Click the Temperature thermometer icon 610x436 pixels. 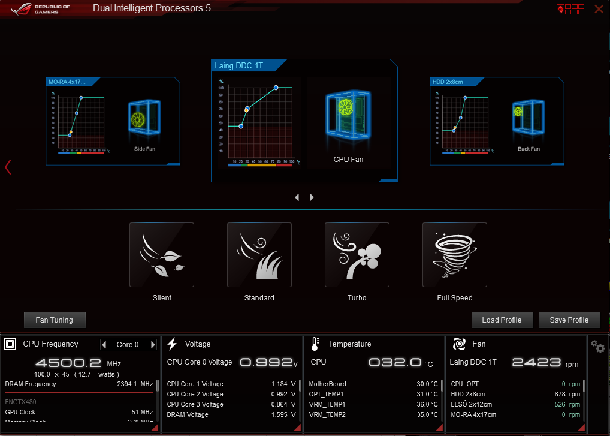tap(315, 344)
